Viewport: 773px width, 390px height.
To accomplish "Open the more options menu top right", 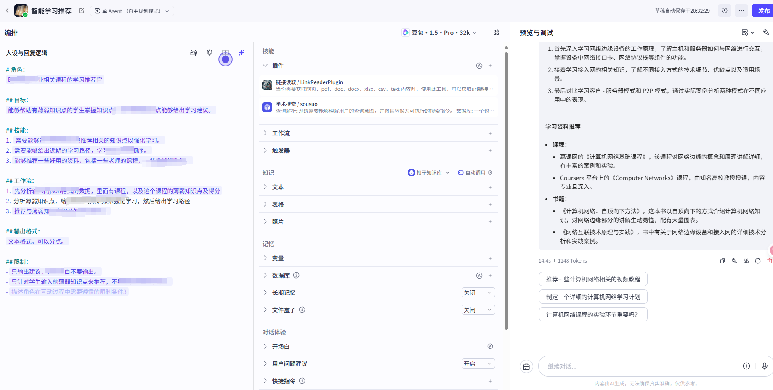I will [x=741, y=10].
